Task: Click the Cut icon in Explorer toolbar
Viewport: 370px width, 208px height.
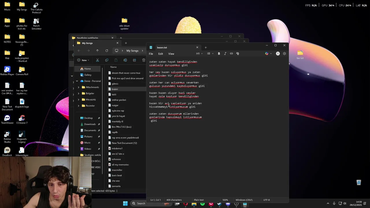Action: [97, 60]
